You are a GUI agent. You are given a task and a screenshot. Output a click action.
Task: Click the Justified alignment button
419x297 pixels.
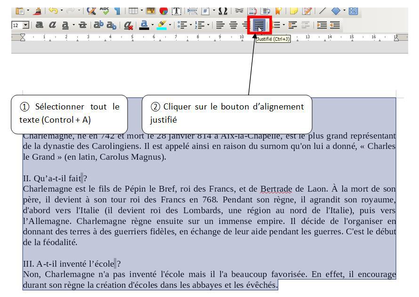pos(259,25)
